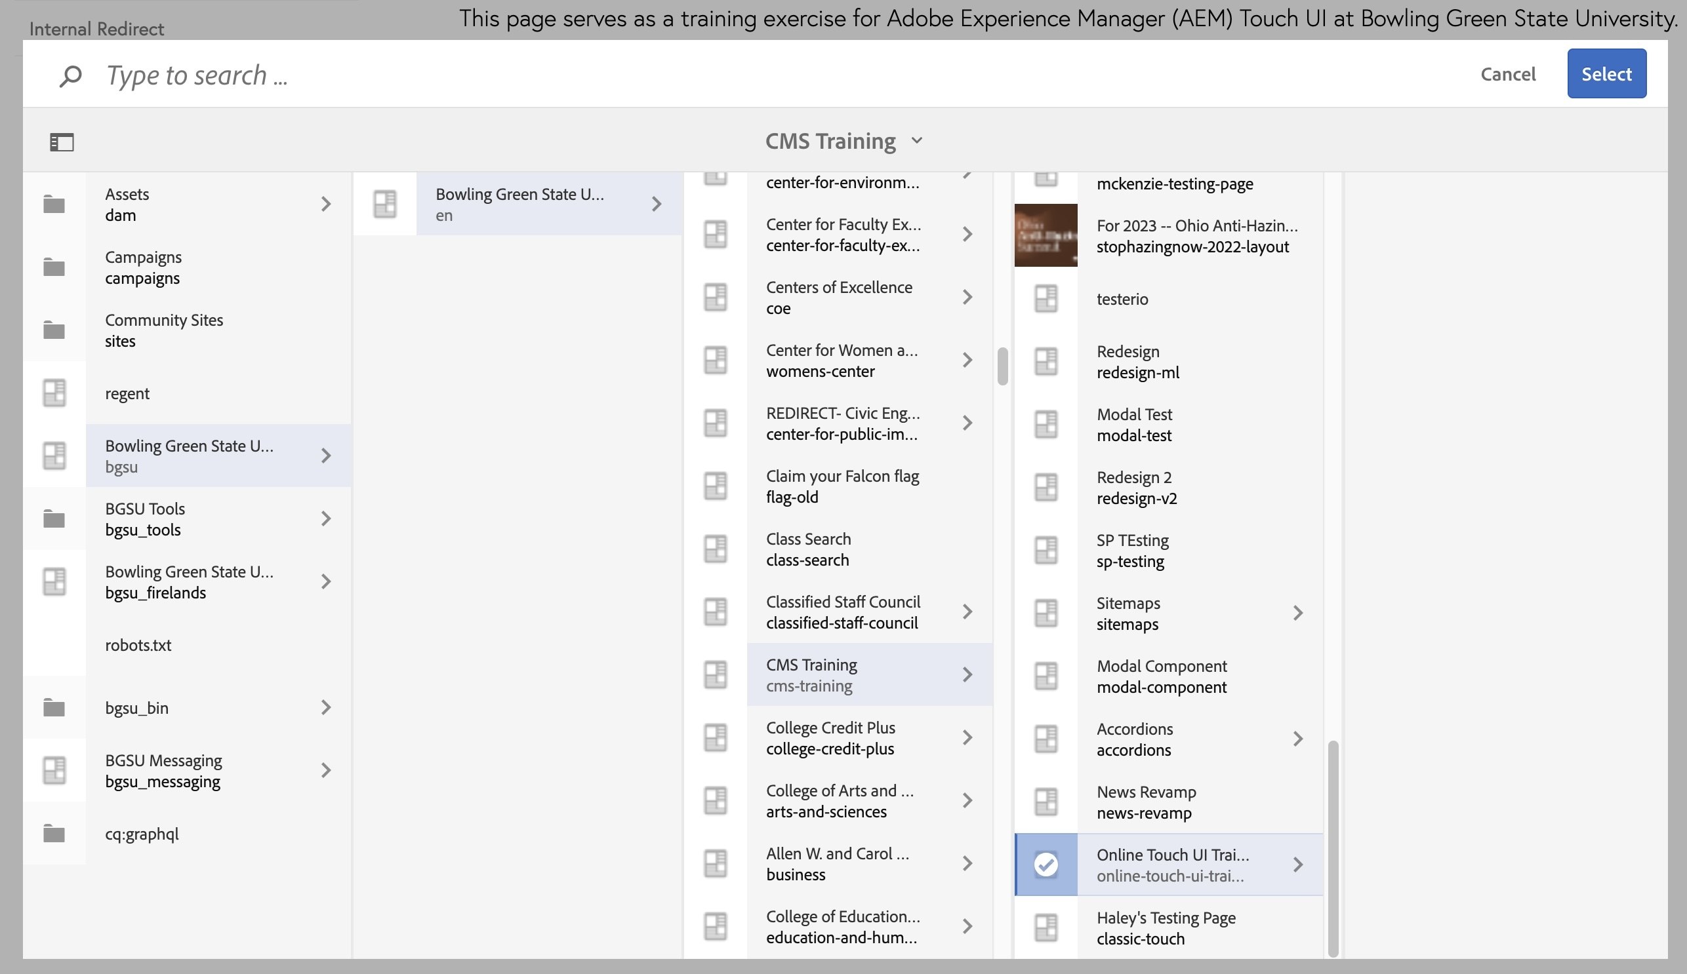The width and height of the screenshot is (1687, 974).
Task: Select the SP TEsting row text
Action: [1133, 551]
